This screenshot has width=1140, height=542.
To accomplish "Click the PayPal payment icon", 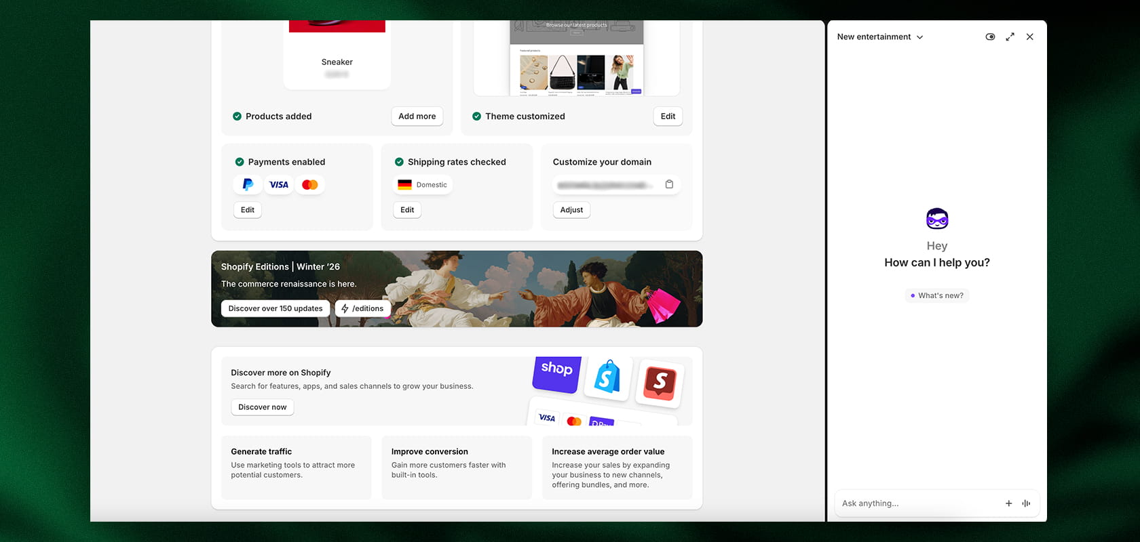I will pyautogui.click(x=248, y=184).
